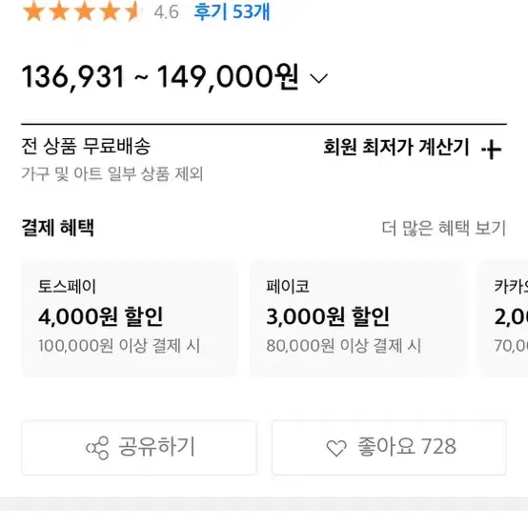The width and height of the screenshot is (528, 528).
Task: Click the orange star rating icons
Action: (x=82, y=11)
